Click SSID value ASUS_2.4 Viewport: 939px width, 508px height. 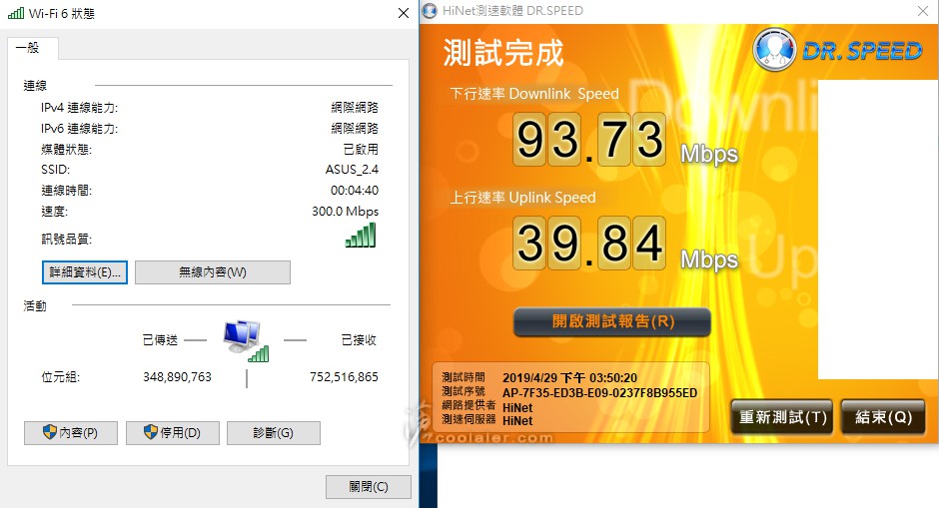tap(352, 170)
